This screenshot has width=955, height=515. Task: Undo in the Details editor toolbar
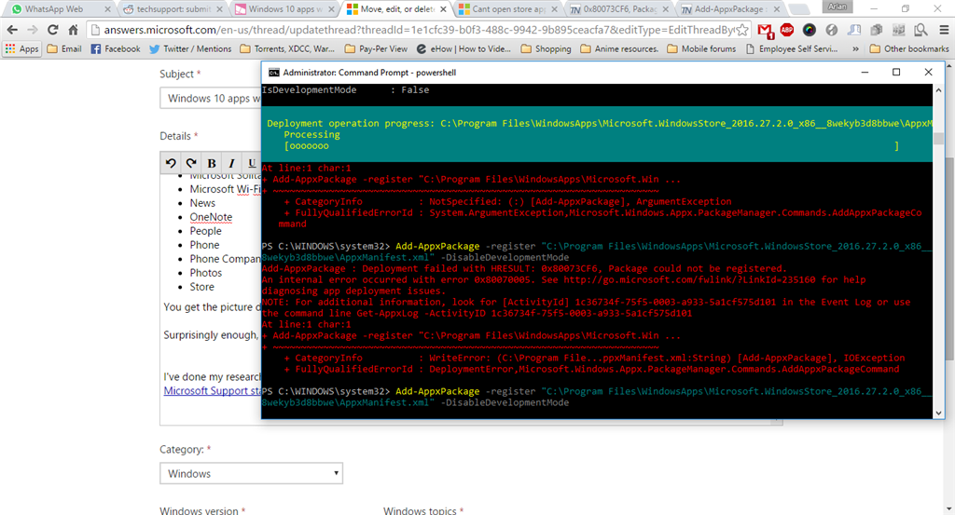(172, 163)
